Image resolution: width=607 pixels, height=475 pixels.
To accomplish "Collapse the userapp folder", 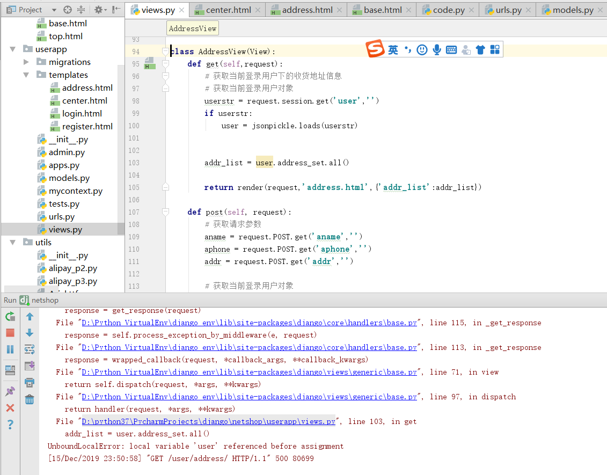I will pyautogui.click(x=13, y=49).
